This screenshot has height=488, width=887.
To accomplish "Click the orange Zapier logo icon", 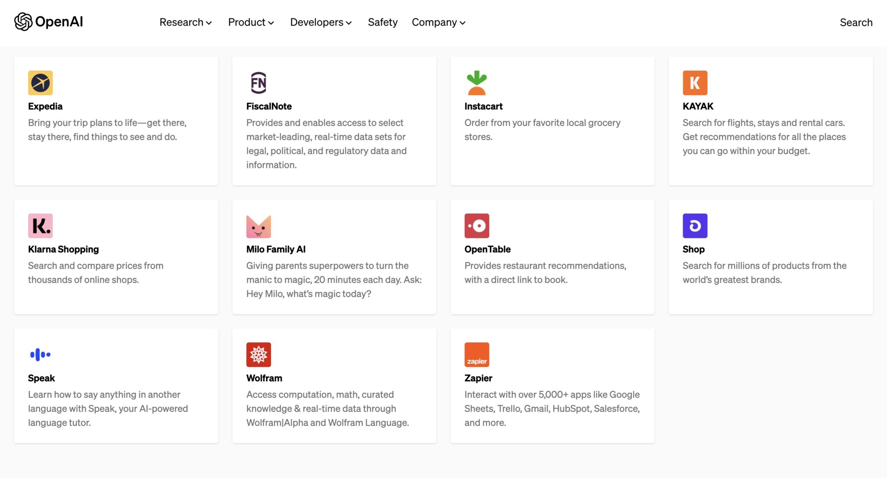I will coord(476,354).
